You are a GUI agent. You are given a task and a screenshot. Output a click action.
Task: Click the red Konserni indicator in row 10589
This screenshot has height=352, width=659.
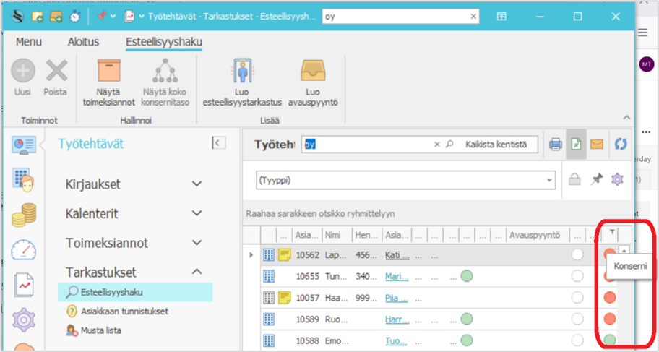point(609,318)
